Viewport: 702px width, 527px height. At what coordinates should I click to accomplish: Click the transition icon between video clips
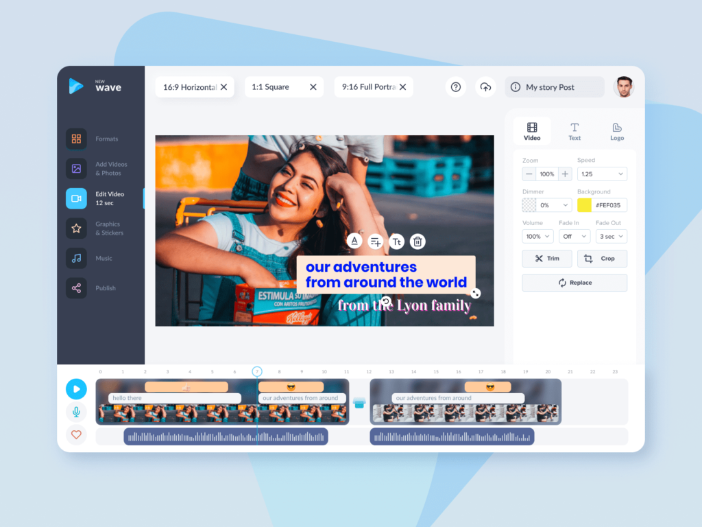tap(359, 402)
